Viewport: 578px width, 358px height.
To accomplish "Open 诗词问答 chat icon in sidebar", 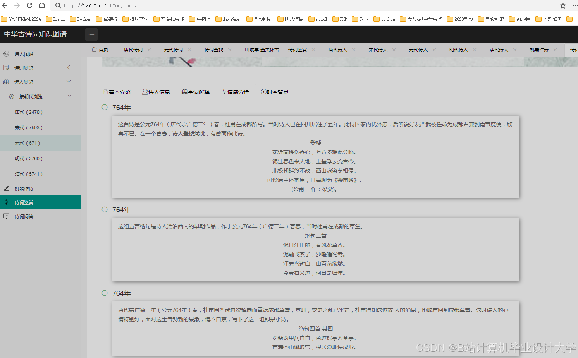I will click(x=6, y=216).
